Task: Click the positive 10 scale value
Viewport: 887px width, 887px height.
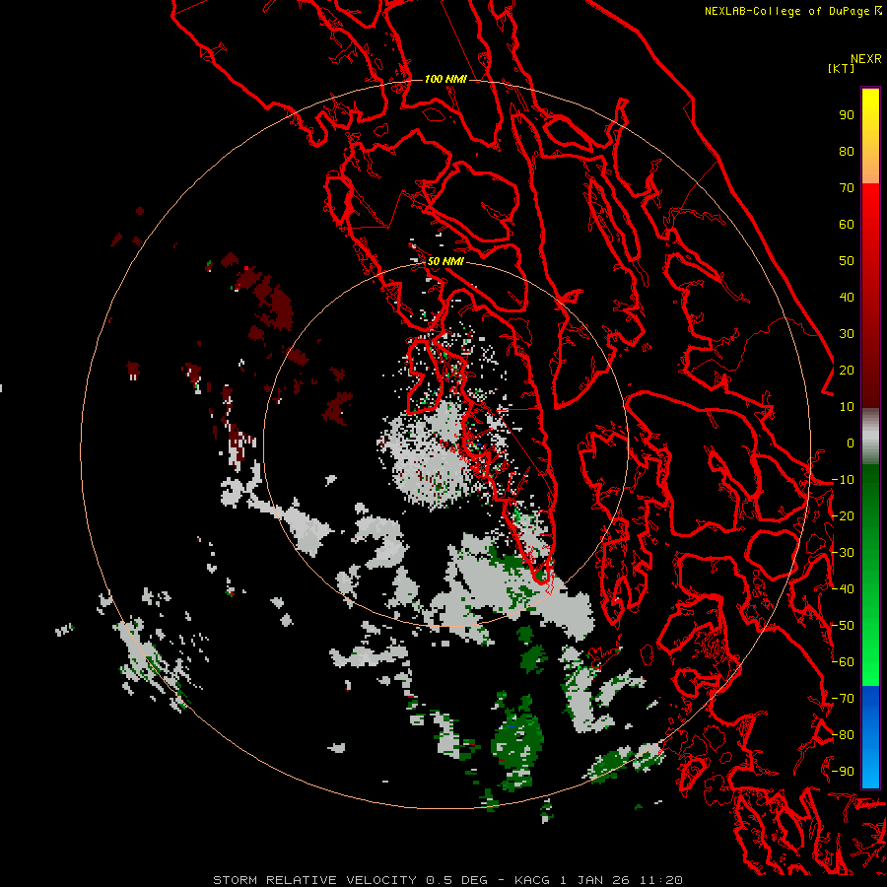Action: (847, 407)
